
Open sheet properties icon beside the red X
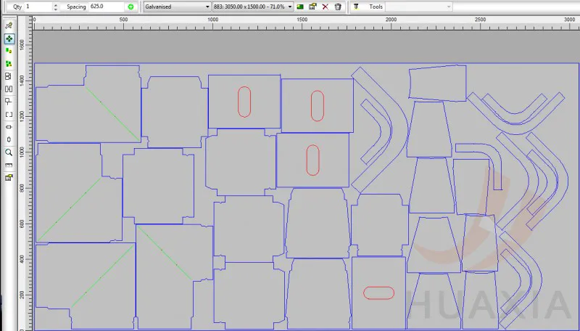click(x=312, y=7)
